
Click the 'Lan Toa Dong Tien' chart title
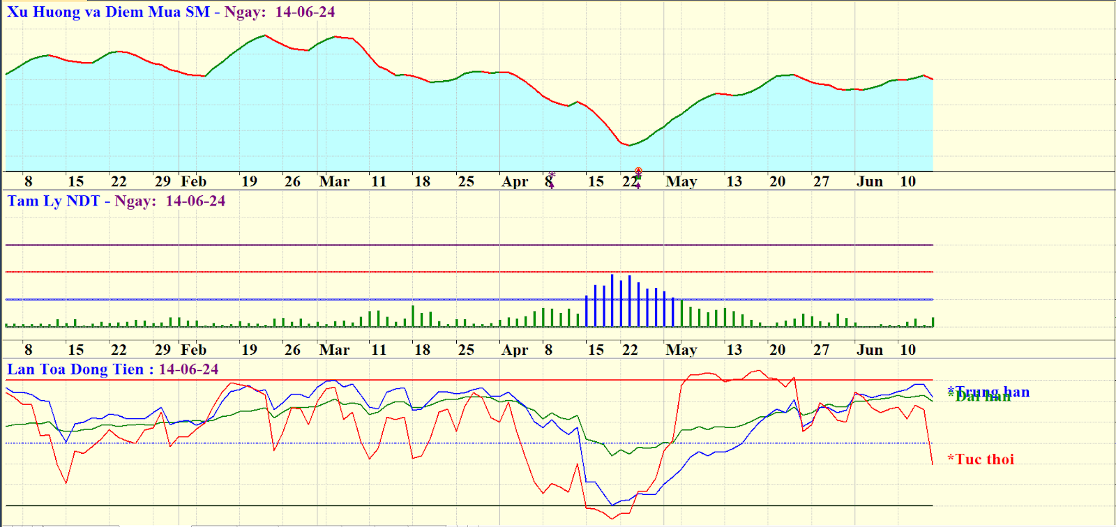pos(75,369)
